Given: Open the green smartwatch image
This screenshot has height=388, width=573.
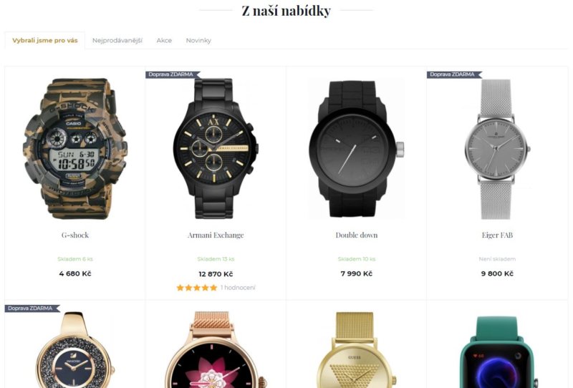Looking at the screenshot, I should tap(497, 351).
